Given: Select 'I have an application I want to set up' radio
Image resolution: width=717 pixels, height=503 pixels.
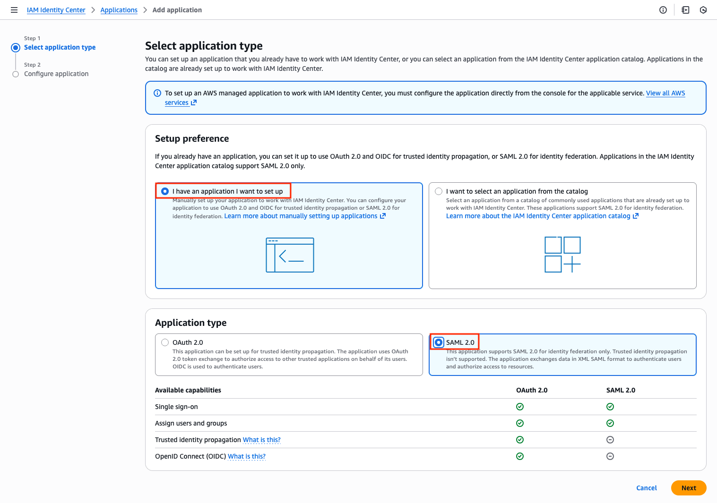Looking at the screenshot, I should tap(165, 191).
